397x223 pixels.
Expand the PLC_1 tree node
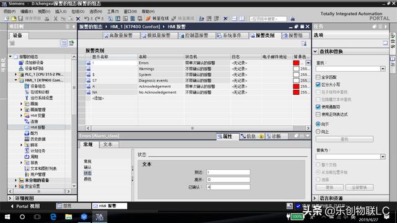pyautogui.click(x=16, y=74)
